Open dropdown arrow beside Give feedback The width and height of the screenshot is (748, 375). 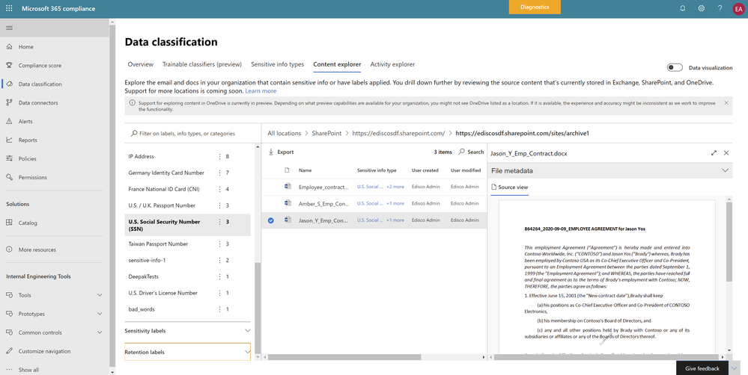tap(735, 368)
